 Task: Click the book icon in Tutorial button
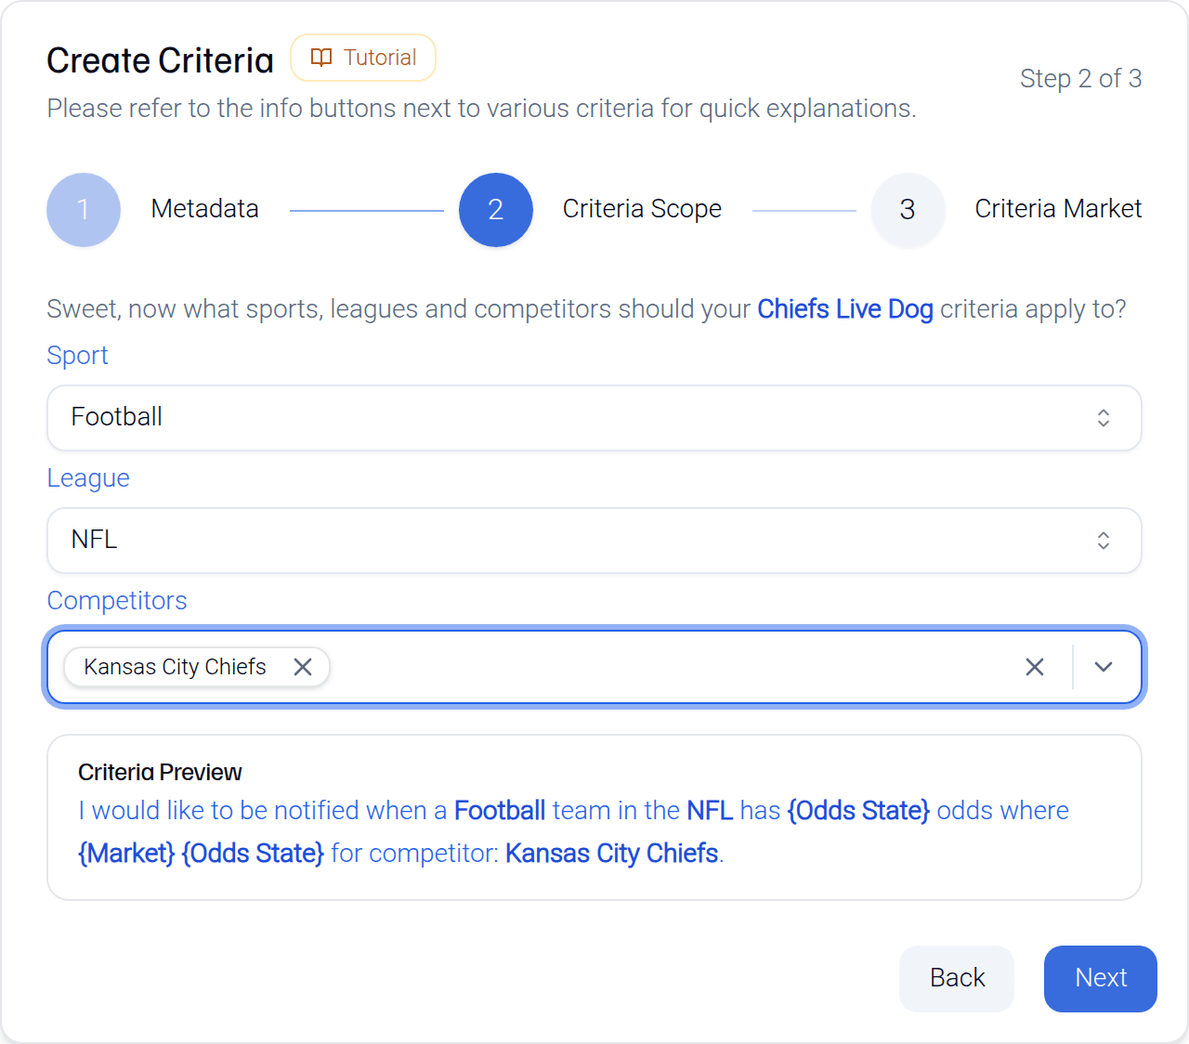tap(321, 58)
